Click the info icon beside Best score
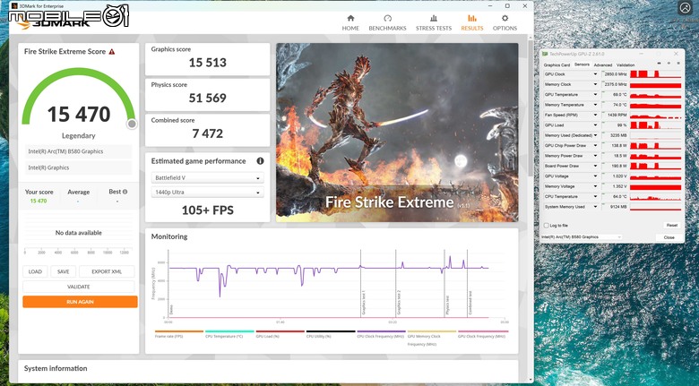The image size is (699, 386). click(125, 192)
